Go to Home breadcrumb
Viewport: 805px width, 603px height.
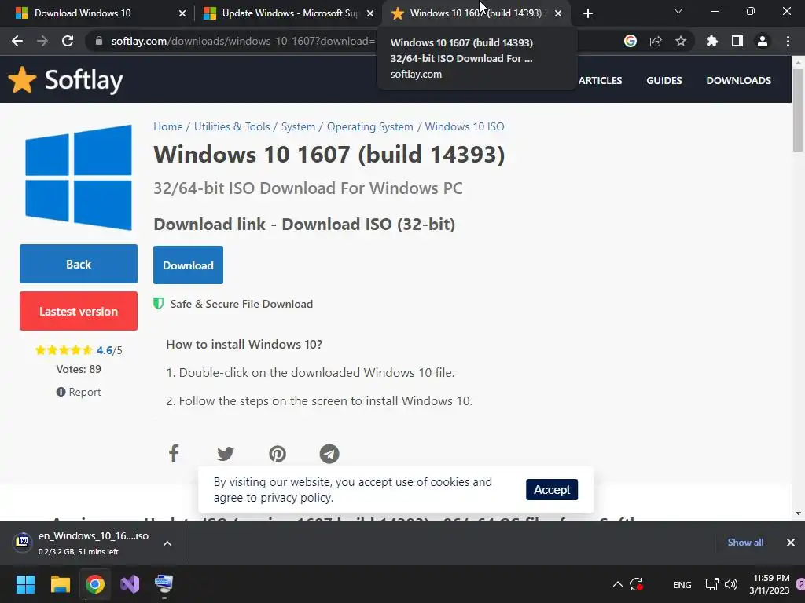click(x=168, y=126)
